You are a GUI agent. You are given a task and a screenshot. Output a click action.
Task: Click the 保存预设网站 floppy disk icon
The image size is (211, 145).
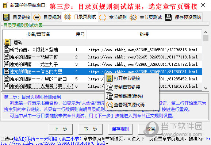(x=168, y=18)
